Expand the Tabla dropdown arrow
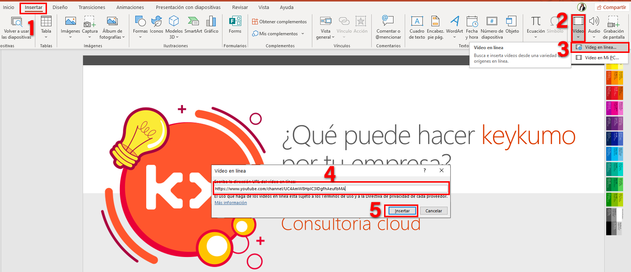631x272 pixels. 46,37
